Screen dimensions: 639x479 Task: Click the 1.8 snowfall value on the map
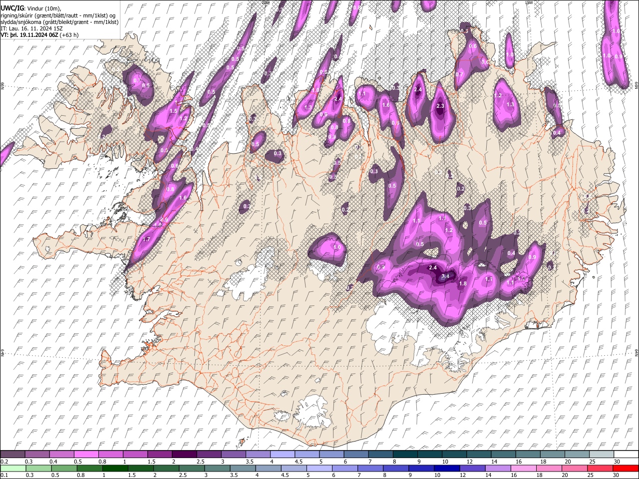click(x=463, y=283)
